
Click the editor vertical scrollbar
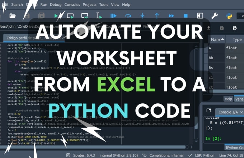(x=196, y=93)
